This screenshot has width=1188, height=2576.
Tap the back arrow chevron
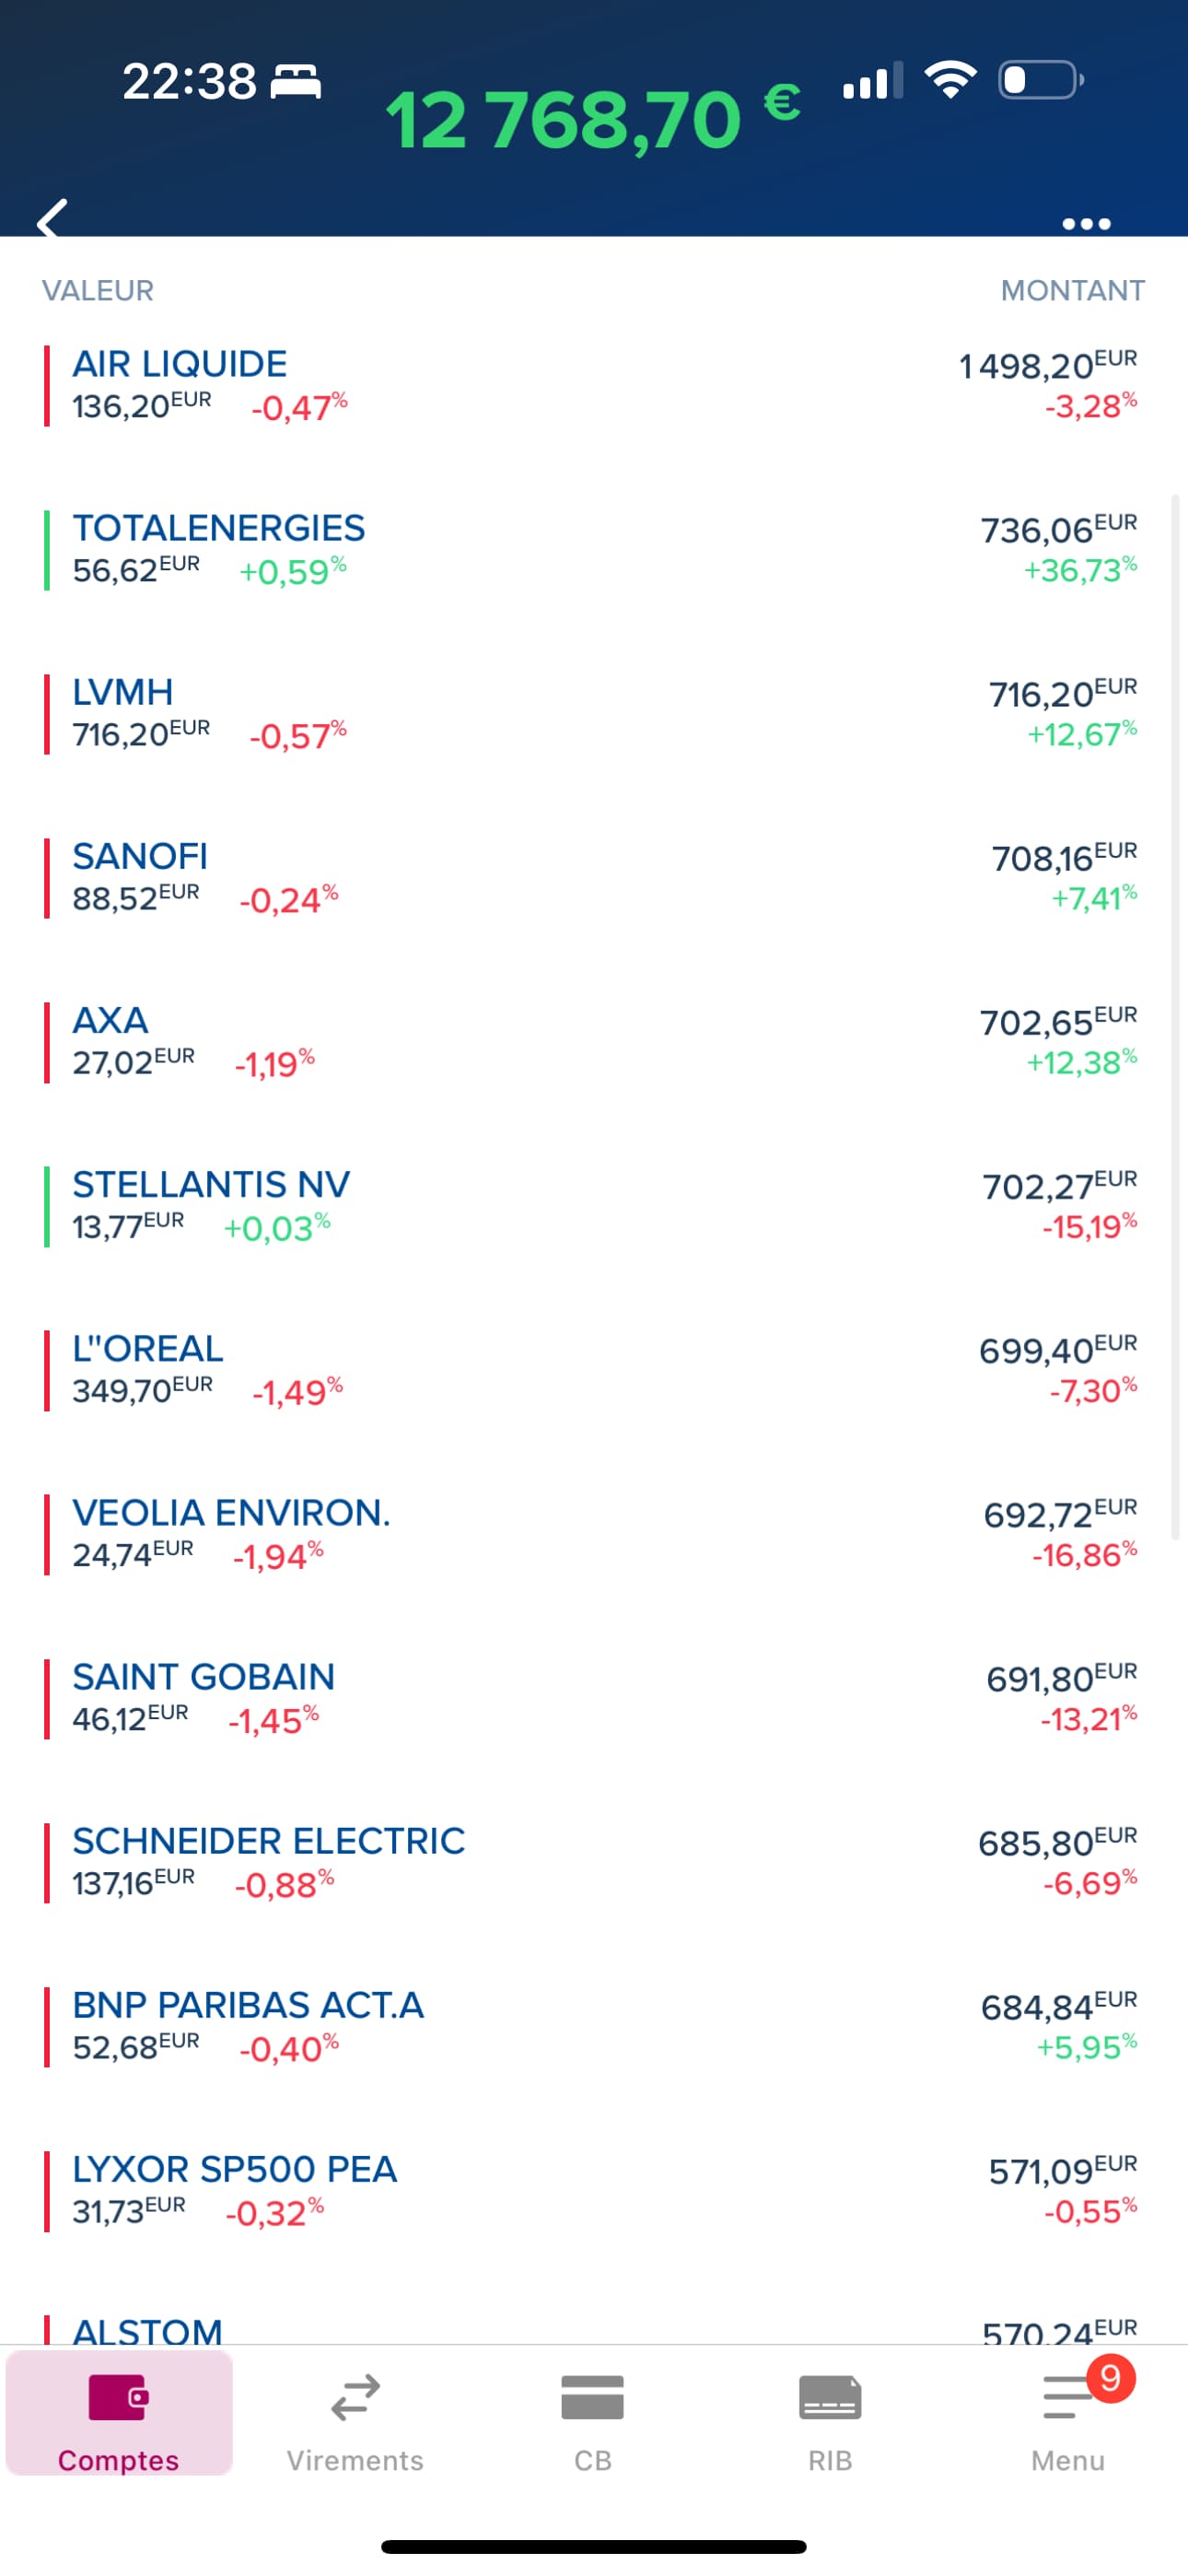point(52,219)
